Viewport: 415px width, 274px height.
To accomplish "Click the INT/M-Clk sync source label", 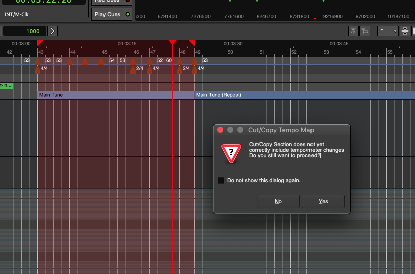I will [17, 14].
